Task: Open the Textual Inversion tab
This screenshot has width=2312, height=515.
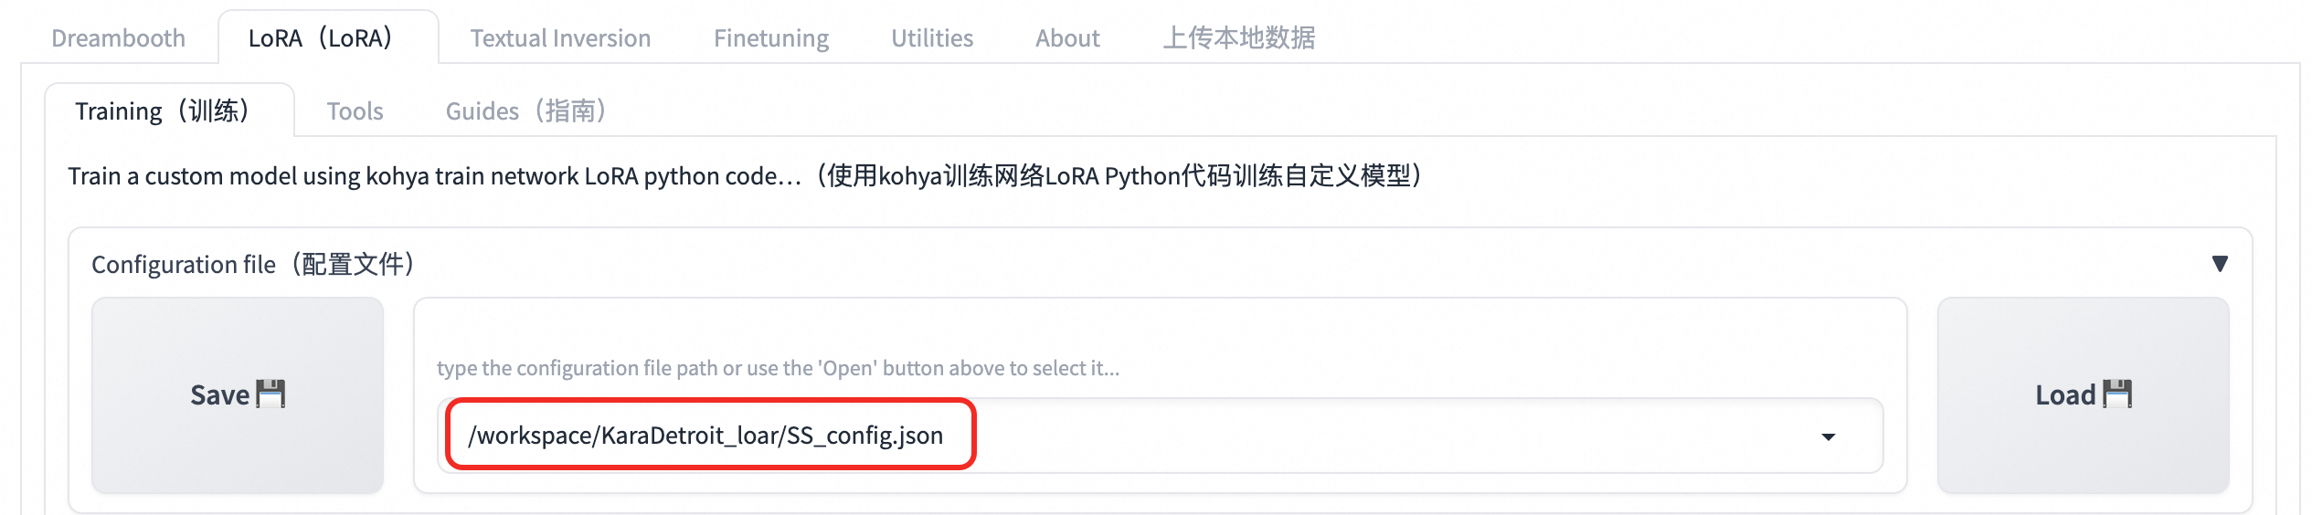Action: tap(560, 38)
